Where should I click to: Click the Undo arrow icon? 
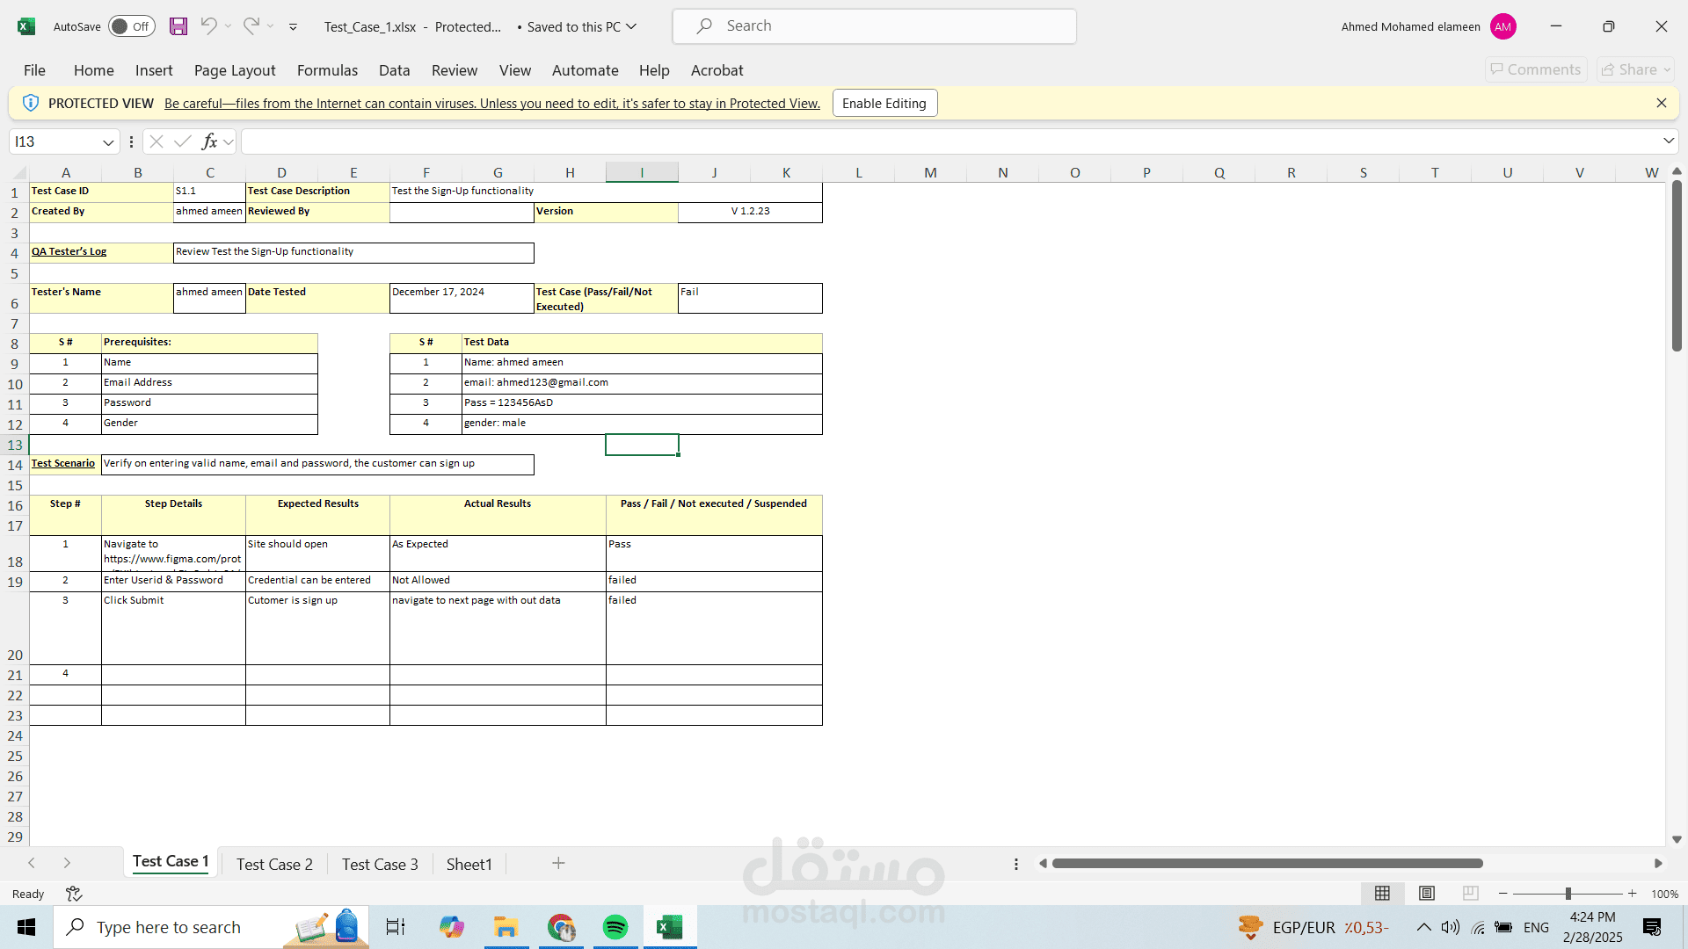208,26
